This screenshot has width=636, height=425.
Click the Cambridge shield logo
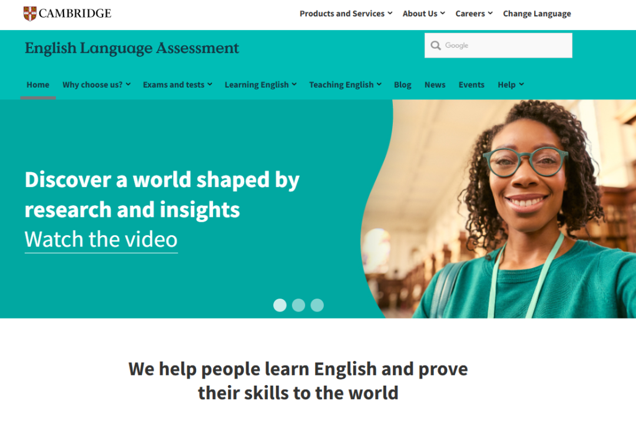click(x=30, y=14)
